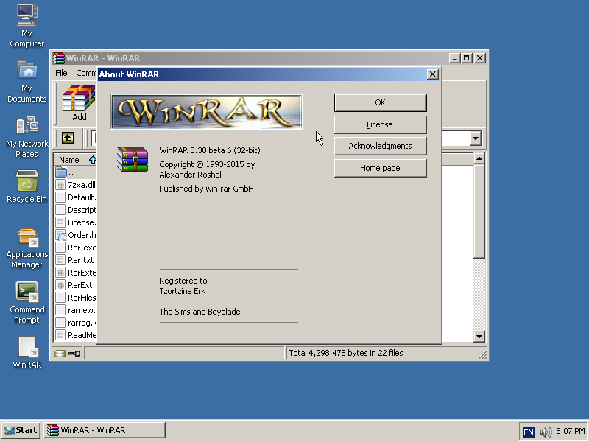Click the Add archive toolbar icon
Viewport: 589px width, 442px height.
pos(77,99)
